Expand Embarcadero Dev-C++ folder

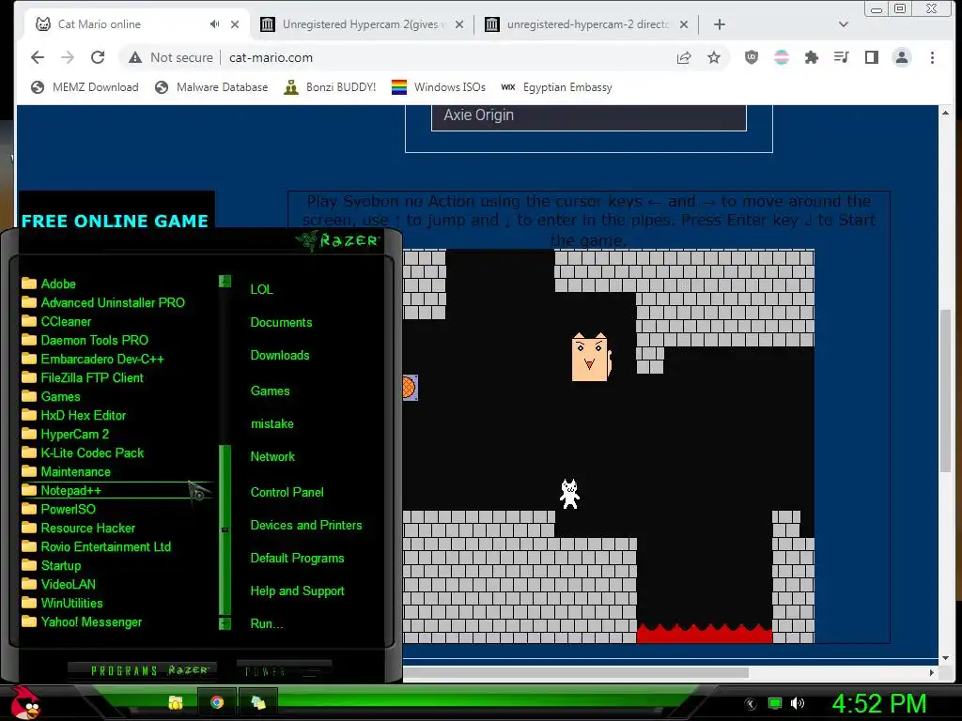click(x=93, y=359)
